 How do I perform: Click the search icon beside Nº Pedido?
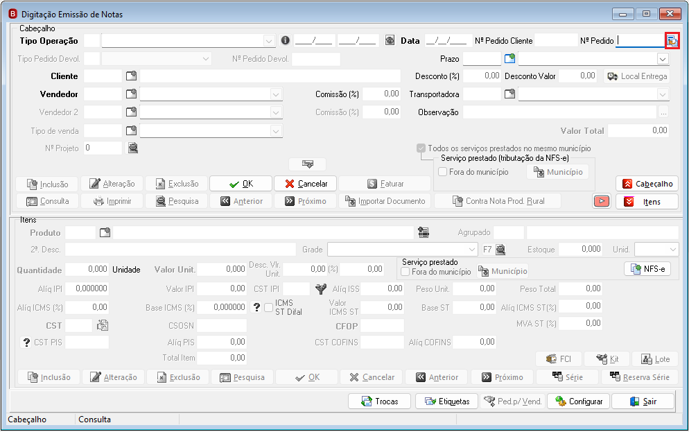tap(672, 41)
